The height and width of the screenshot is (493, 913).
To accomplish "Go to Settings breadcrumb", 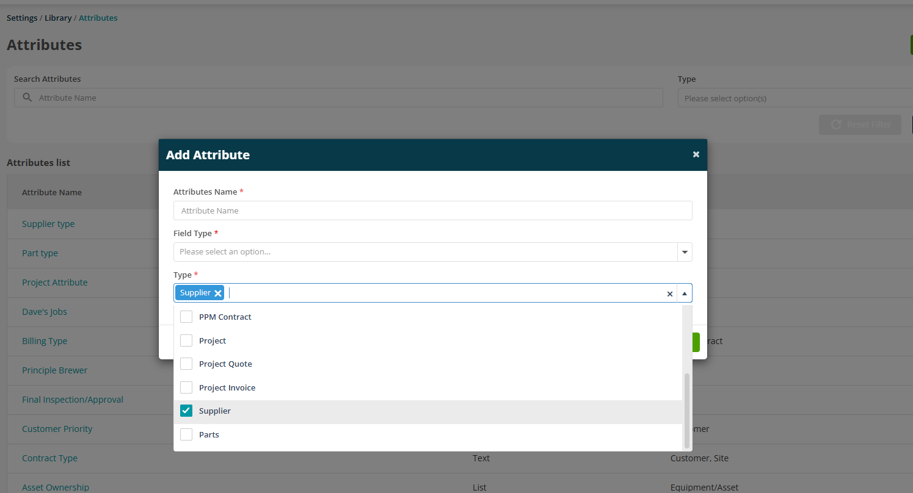I will pos(22,18).
